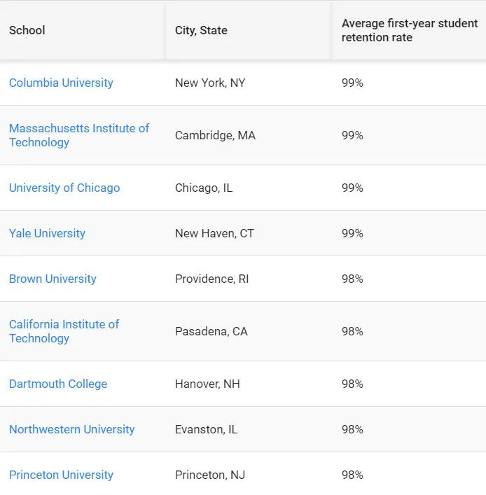Click the Dartmouth College link

point(58,384)
